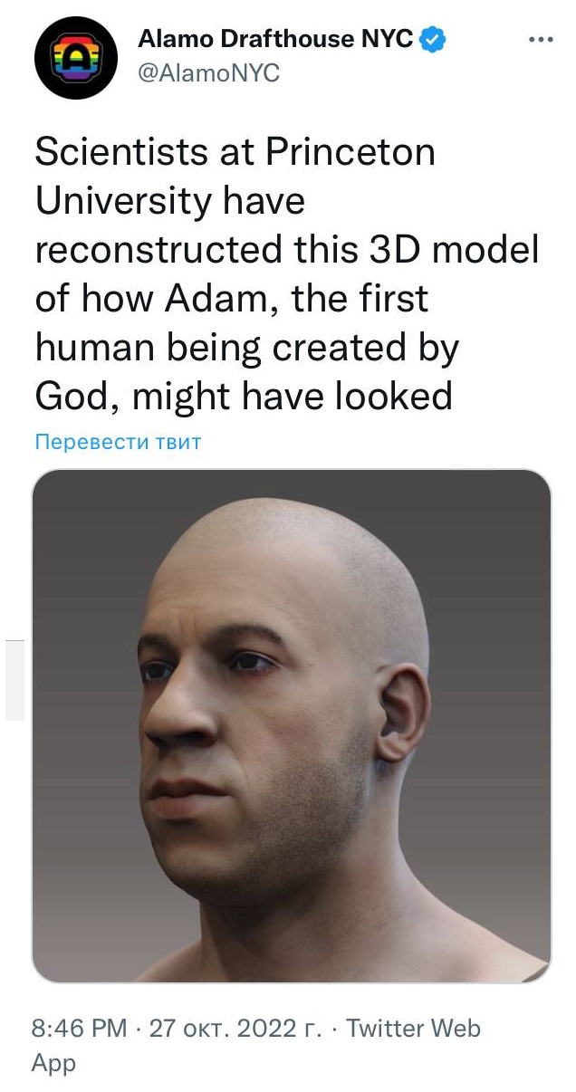Click the word God in the tweet
The width and height of the screenshot is (576, 1092).
pyautogui.click(x=72, y=397)
